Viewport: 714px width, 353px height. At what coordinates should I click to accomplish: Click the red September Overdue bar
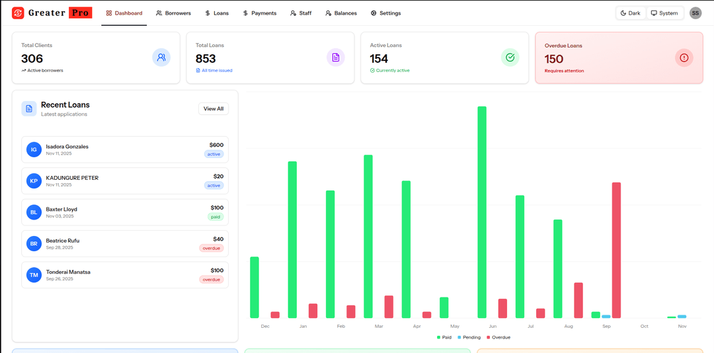click(616, 250)
